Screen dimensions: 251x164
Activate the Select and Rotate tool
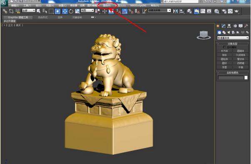[x=71, y=11]
